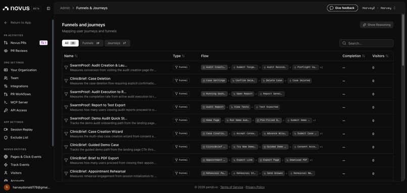Click the PR Reviews eye icon
The image size is (407, 193).
[x=6, y=51]
